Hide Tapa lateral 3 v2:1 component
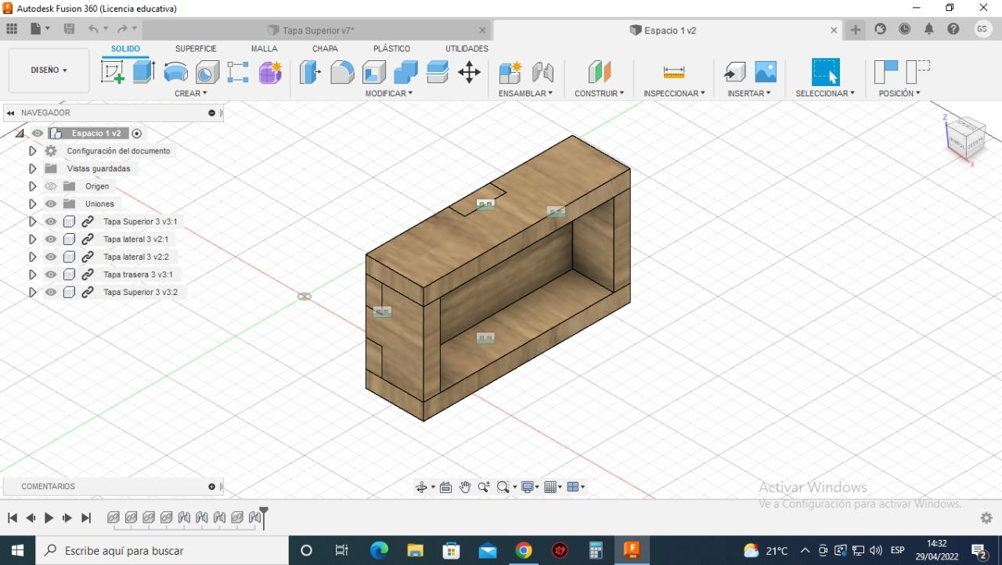Viewport: 1002px width, 565px height. (x=51, y=239)
